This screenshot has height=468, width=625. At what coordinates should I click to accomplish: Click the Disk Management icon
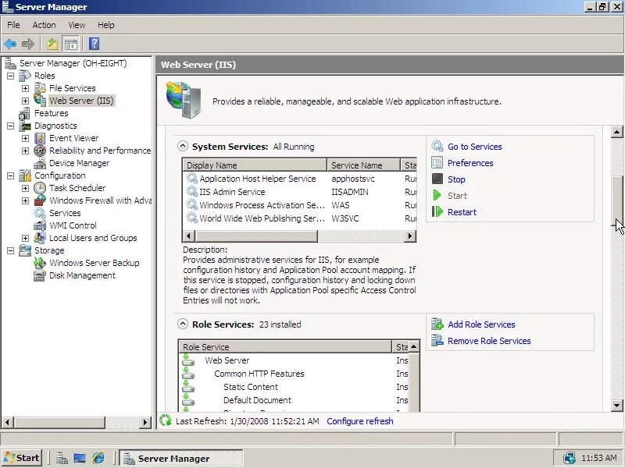[40, 275]
